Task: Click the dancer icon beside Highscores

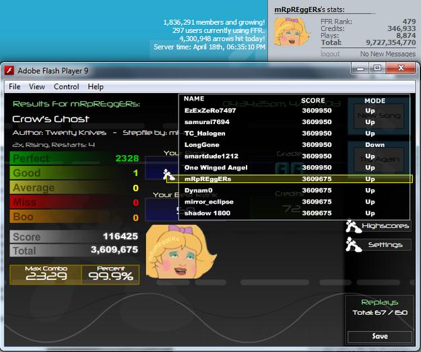Action: click(x=353, y=225)
